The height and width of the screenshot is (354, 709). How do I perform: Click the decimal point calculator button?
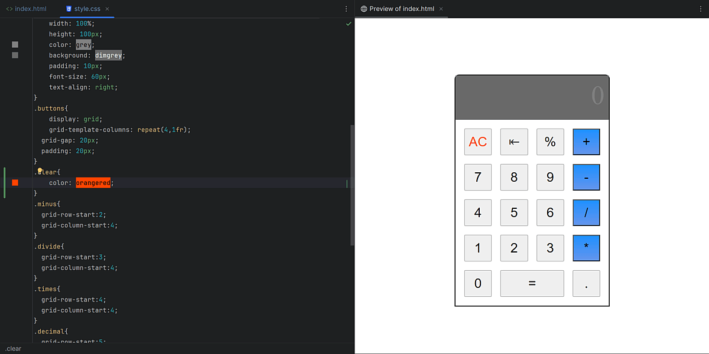(x=586, y=283)
